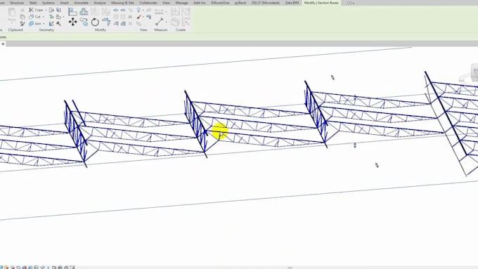Select the Split Face tool
This screenshot has height=269, width=478.
pos(58,10)
